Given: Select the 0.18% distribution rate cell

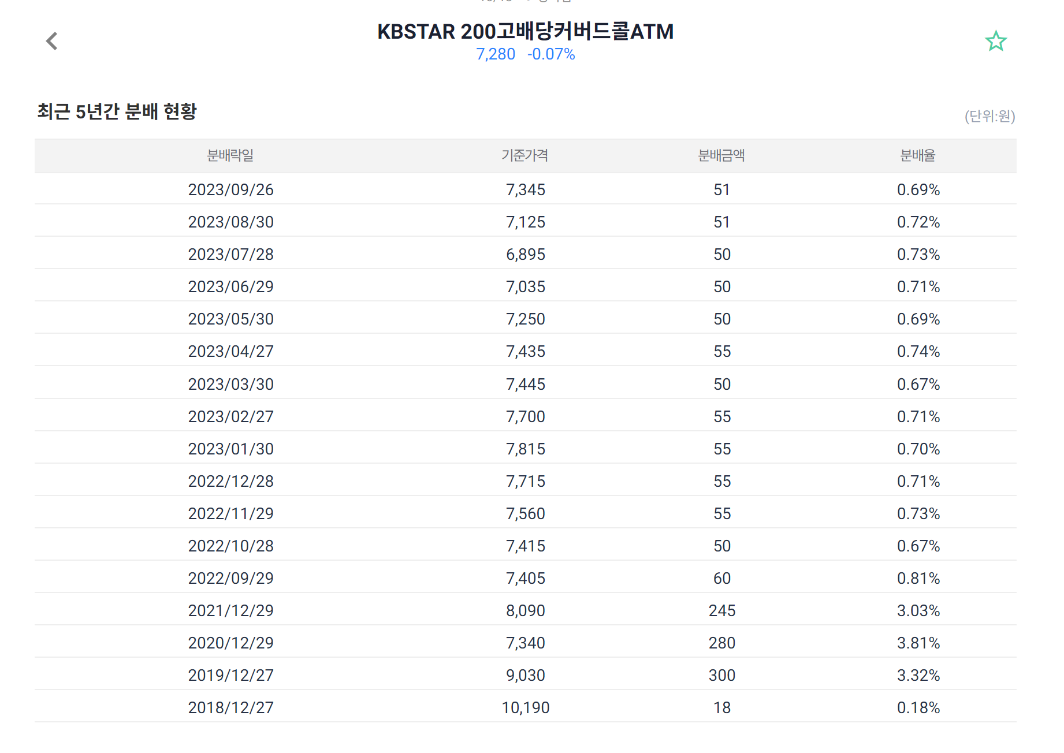Looking at the screenshot, I should click(918, 707).
